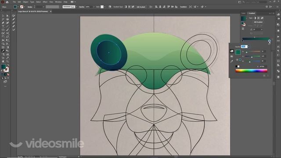Pick a color from the spectrum bar

pos(251,71)
